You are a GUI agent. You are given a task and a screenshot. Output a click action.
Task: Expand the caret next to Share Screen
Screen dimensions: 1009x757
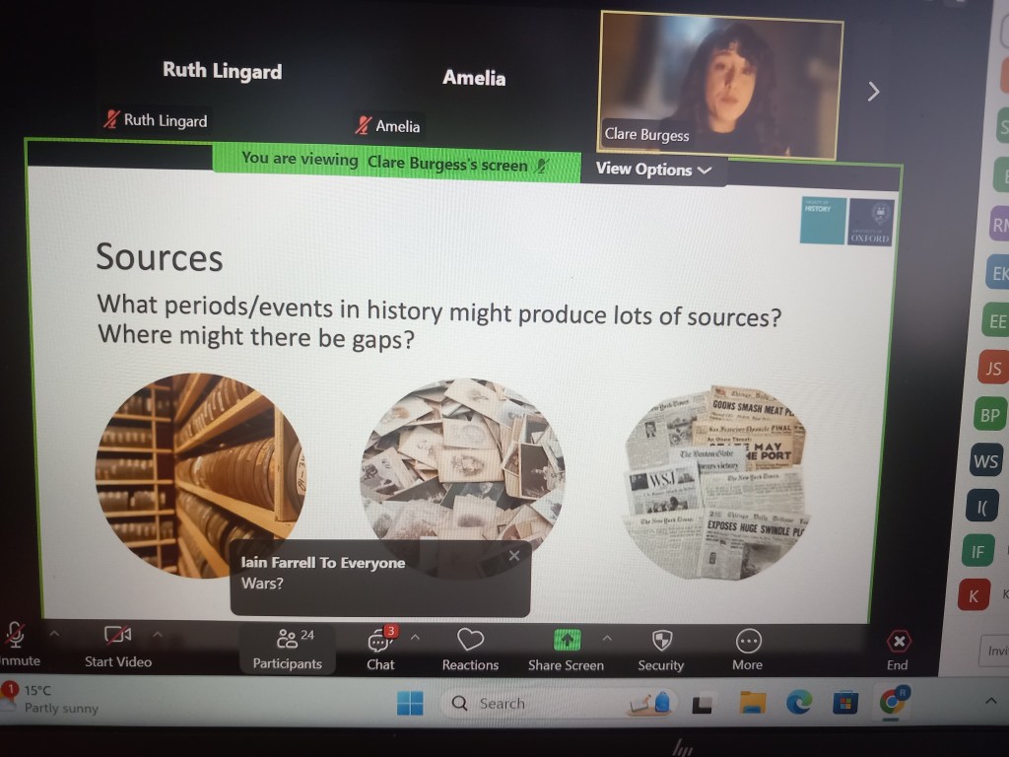coord(607,637)
